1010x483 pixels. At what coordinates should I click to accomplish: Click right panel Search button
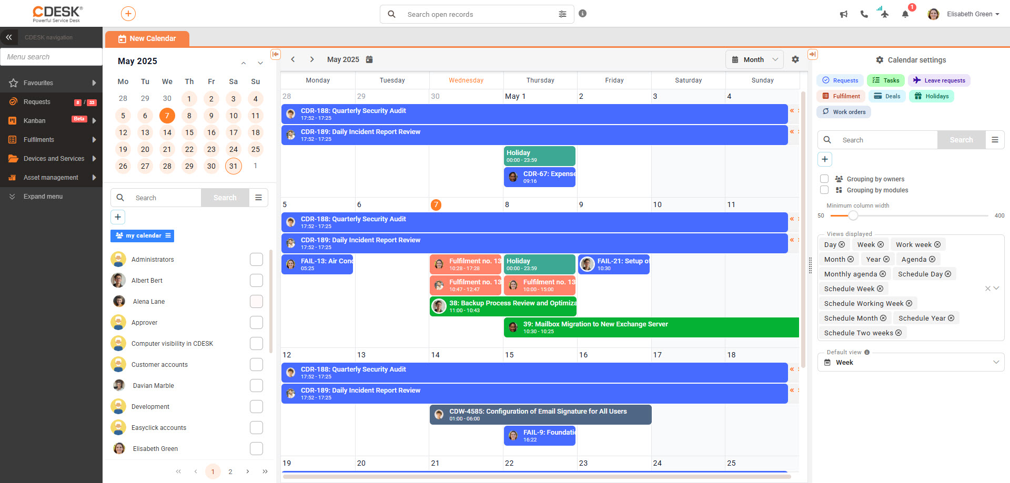pos(962,140)
